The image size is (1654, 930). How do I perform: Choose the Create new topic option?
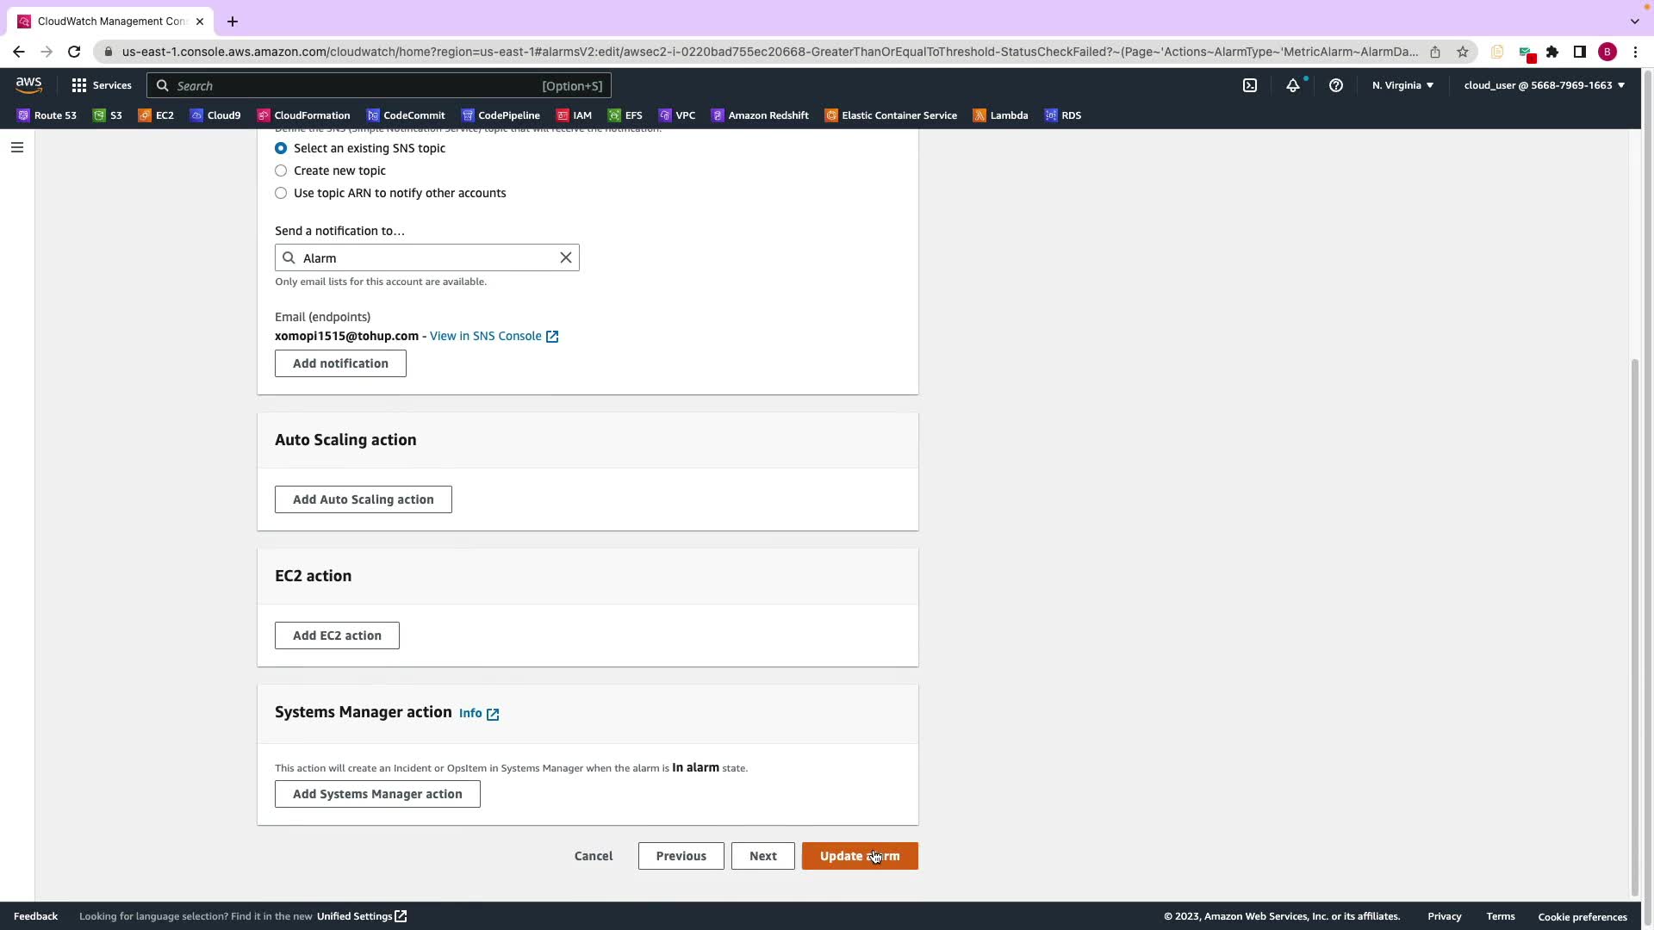(281, 170)
